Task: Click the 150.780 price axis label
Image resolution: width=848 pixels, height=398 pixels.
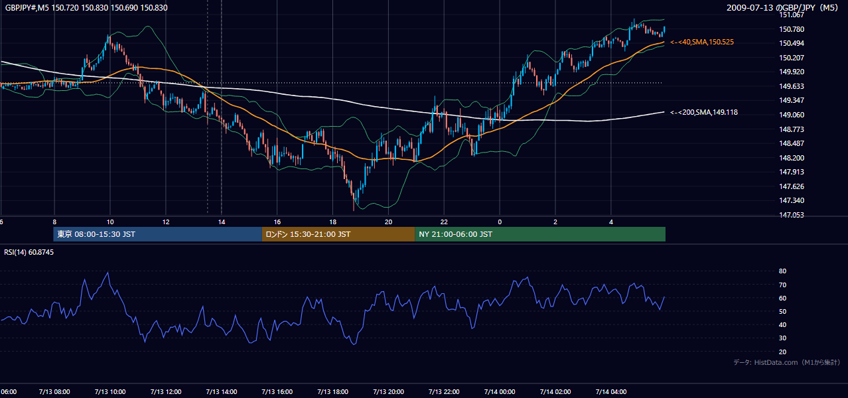Action: (x=792, y=29)
